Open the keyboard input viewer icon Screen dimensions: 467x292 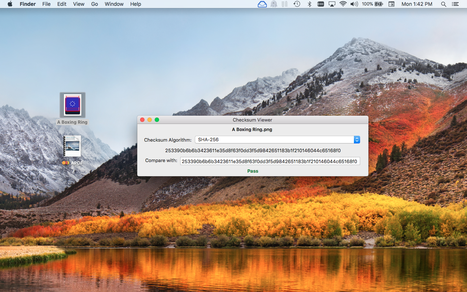coord(391,4)
